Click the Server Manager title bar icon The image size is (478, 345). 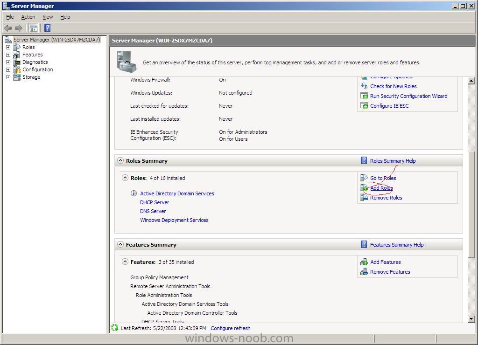[7, 6]
